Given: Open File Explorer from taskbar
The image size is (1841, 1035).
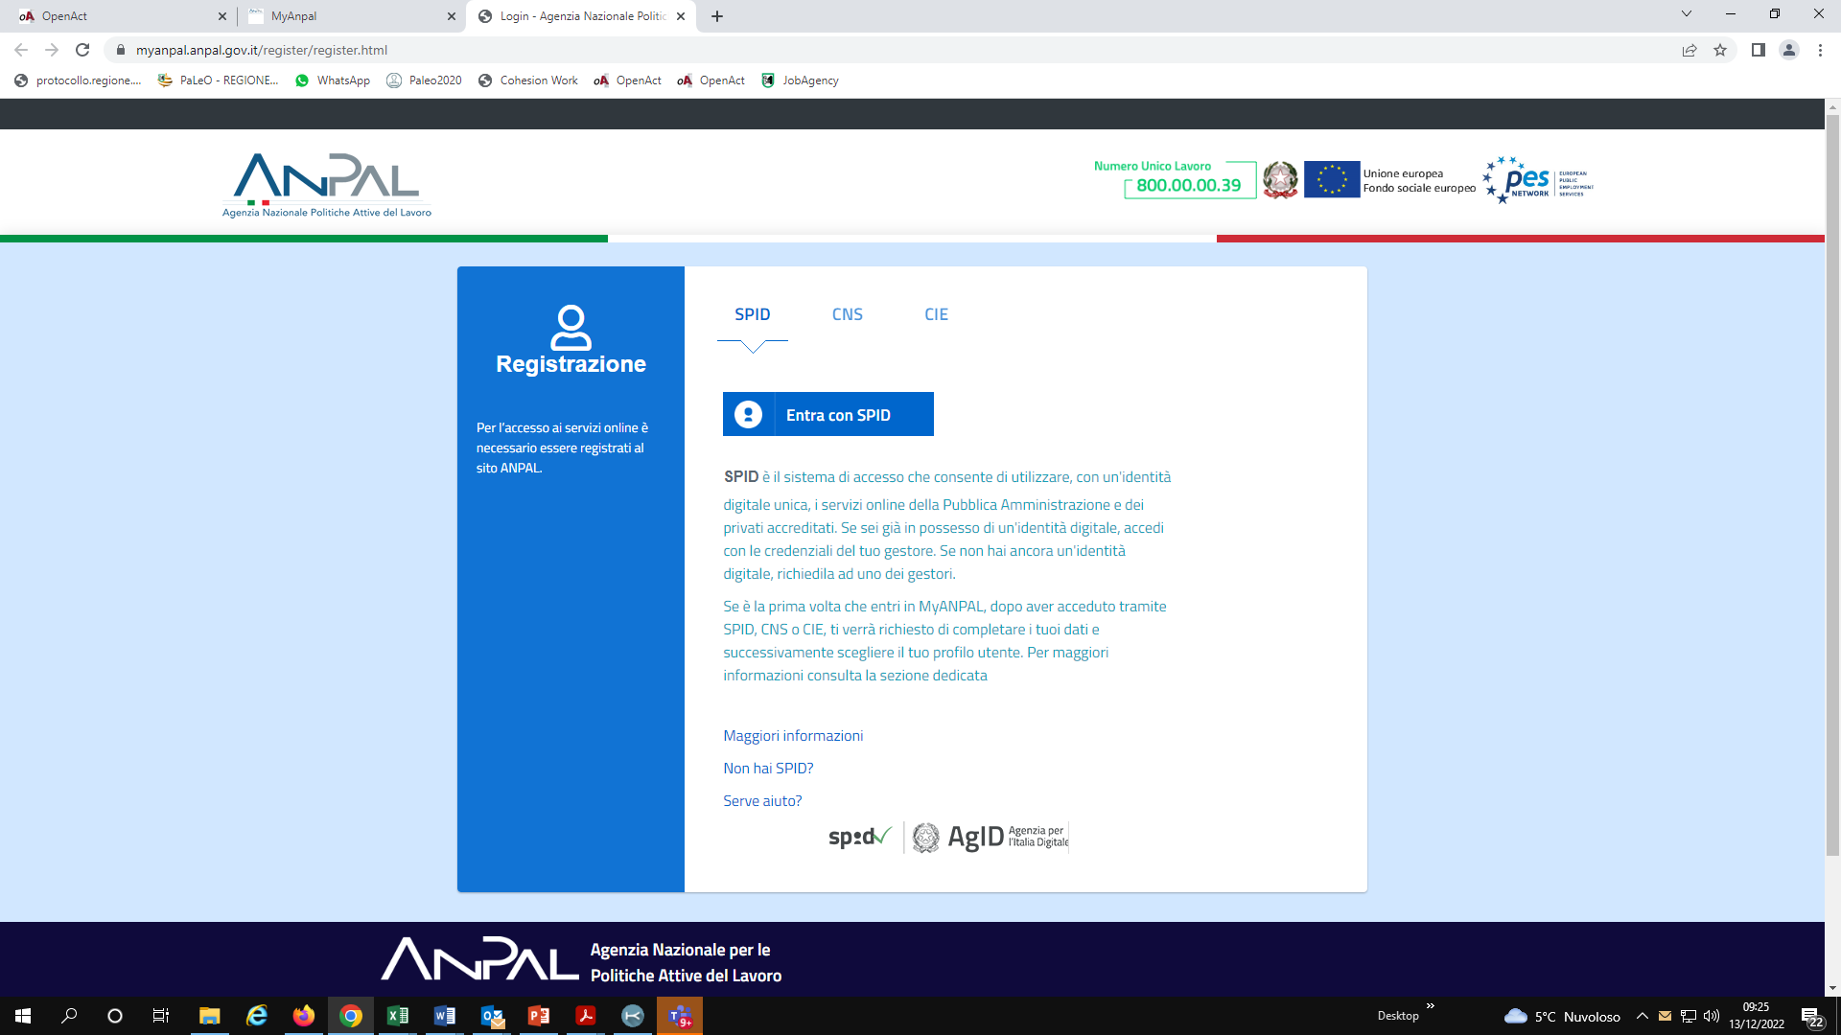Looking at the screenshot, I should (209, 1016).
